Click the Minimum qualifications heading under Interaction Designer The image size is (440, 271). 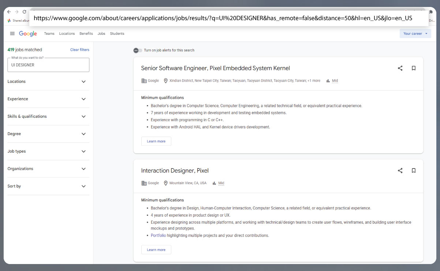click(163, 200)
